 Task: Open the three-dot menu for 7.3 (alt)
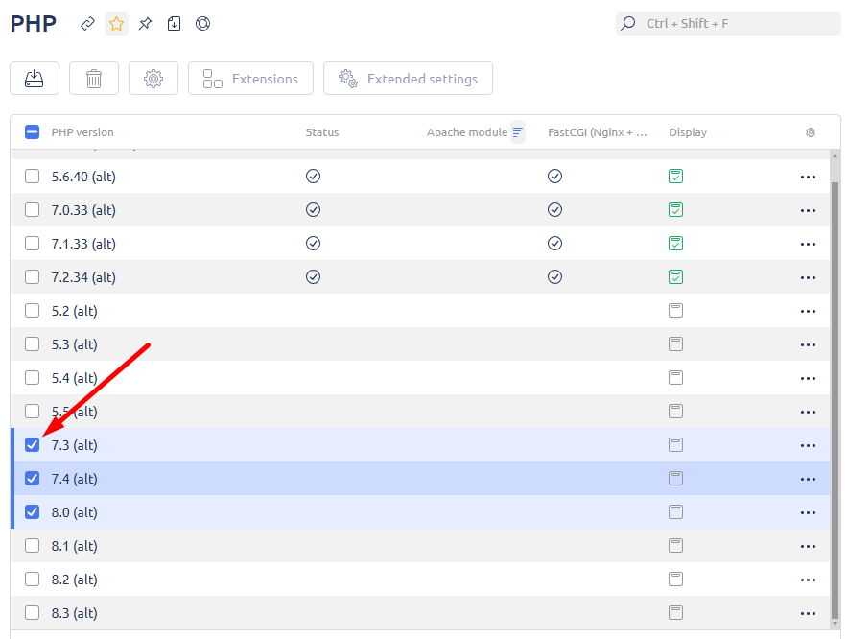[808, 445]
